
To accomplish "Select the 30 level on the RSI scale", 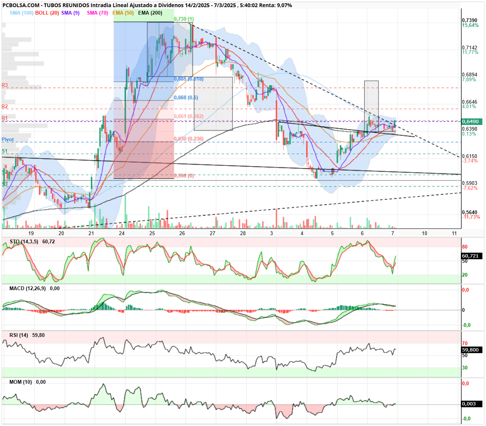I will point(465,368).
